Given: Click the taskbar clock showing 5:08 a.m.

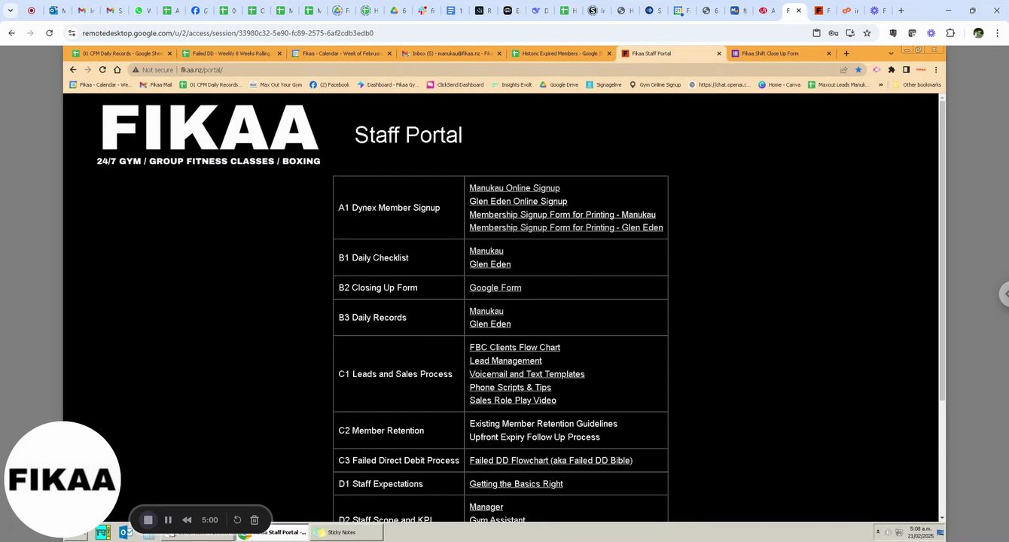Looking at the screenshot, I should click(x=920, y=532).
